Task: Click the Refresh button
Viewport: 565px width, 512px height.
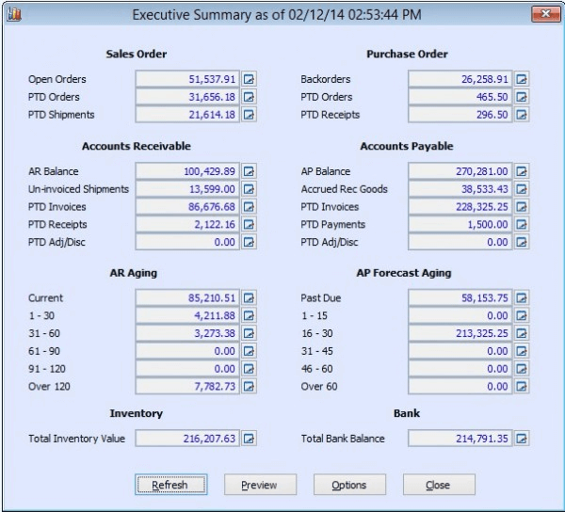Action: [x=171, y=485]
